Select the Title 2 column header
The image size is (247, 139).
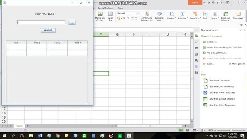(x=37, y=42)
